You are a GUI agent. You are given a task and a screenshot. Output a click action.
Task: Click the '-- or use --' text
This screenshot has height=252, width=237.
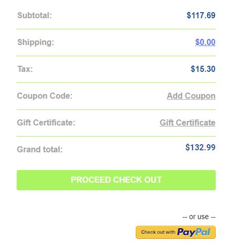coord(199,217)
